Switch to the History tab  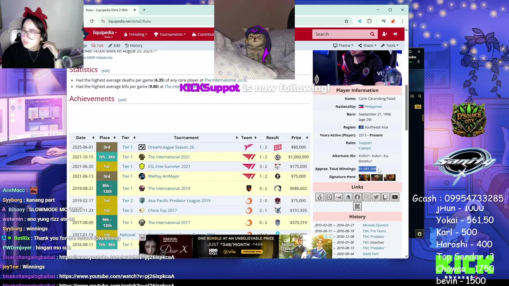[133, 45]
